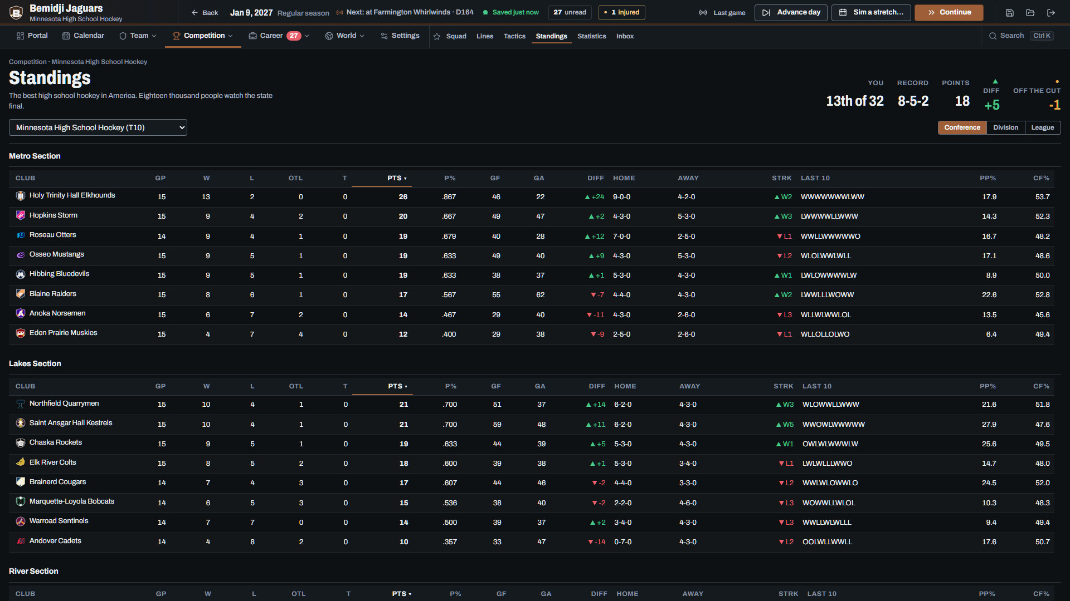Screen dimensions: 1070x601
Task: Click Elk River Colts team logo
Action: click(x=21, y=462)
